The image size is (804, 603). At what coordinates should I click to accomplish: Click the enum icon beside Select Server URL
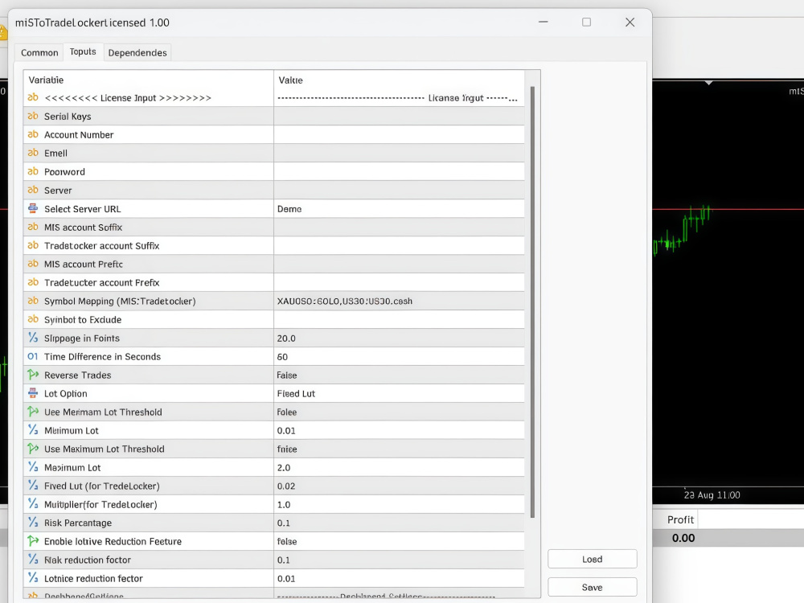pyautogui.click(x=33, y=208)
